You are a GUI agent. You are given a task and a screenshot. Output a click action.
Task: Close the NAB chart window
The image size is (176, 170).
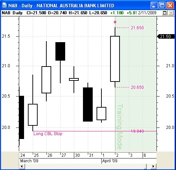pos(170,6)
